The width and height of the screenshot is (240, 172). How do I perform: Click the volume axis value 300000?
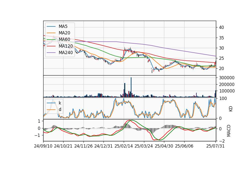click(x=227, y=78)
